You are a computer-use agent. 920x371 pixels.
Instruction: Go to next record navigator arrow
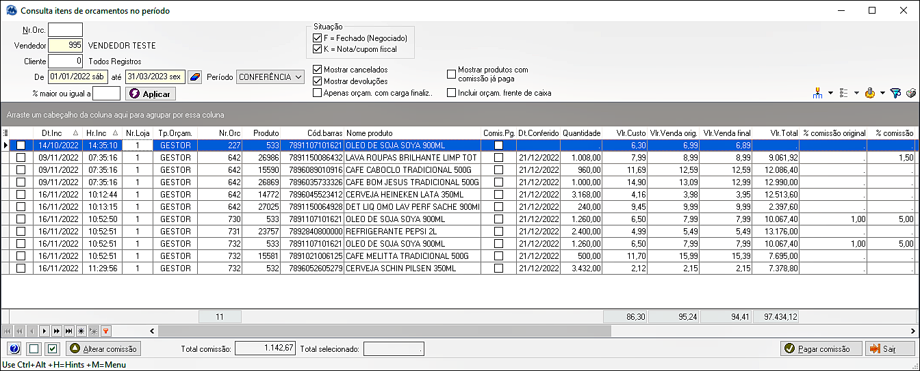coord(44,331)
